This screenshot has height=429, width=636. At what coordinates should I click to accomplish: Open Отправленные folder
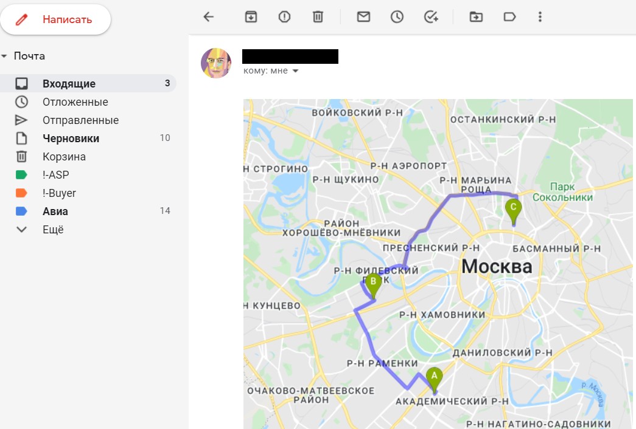(88, 120)
